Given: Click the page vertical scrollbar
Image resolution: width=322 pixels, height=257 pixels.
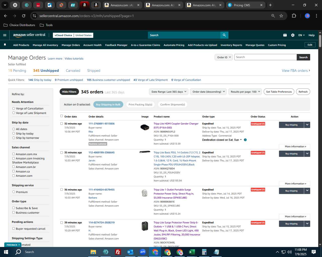Looking at the screenshot, I should tap(320, 41).
